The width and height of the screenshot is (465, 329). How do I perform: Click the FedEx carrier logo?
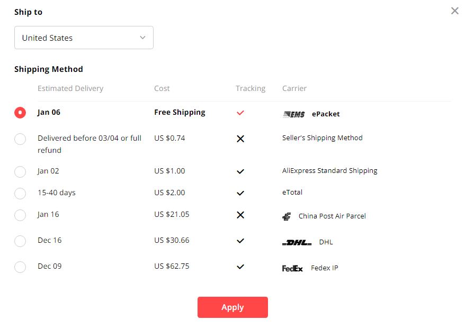click(292, 269)
